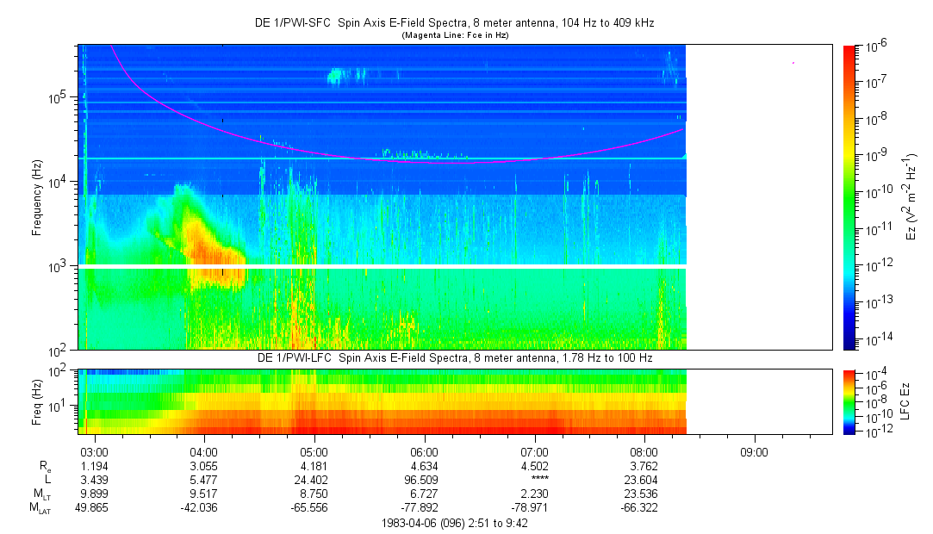Click the MLT value 23.536

tap(644, 494)
